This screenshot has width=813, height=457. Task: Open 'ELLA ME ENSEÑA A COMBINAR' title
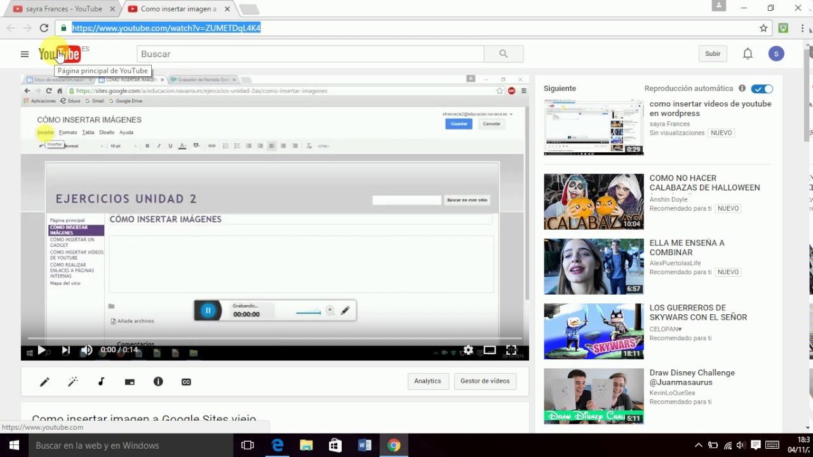[x=687, y=248]
